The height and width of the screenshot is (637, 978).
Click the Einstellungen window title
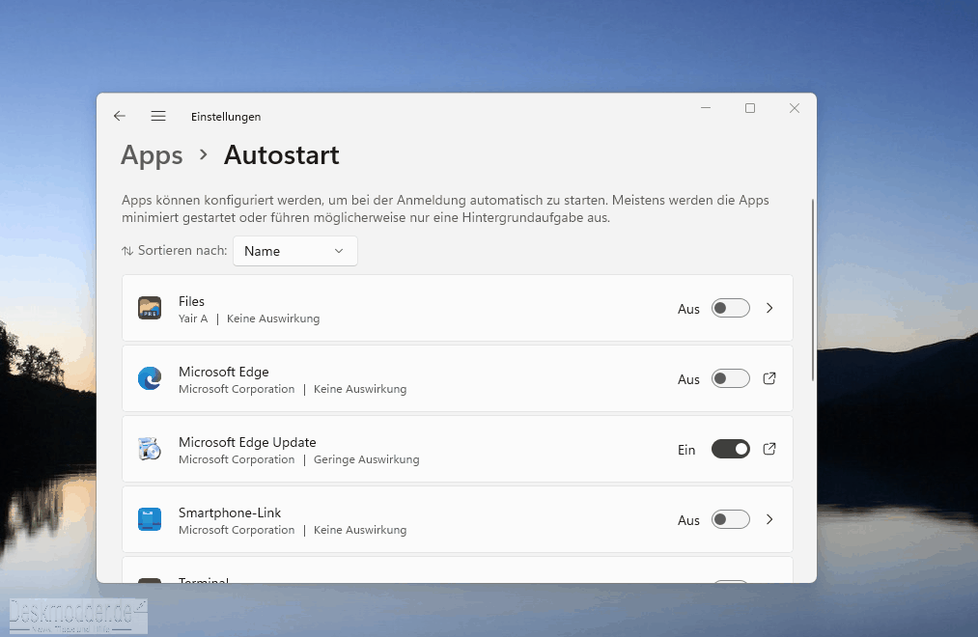click(226, 117)
